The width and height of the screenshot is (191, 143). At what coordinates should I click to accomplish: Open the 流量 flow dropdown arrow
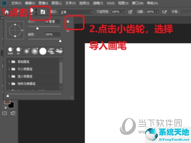click(157, 12)
